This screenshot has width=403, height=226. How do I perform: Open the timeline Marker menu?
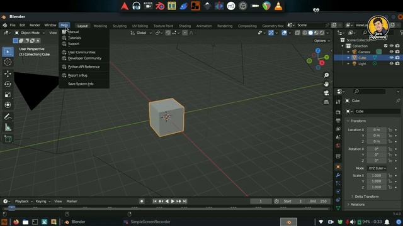(72, 202)
